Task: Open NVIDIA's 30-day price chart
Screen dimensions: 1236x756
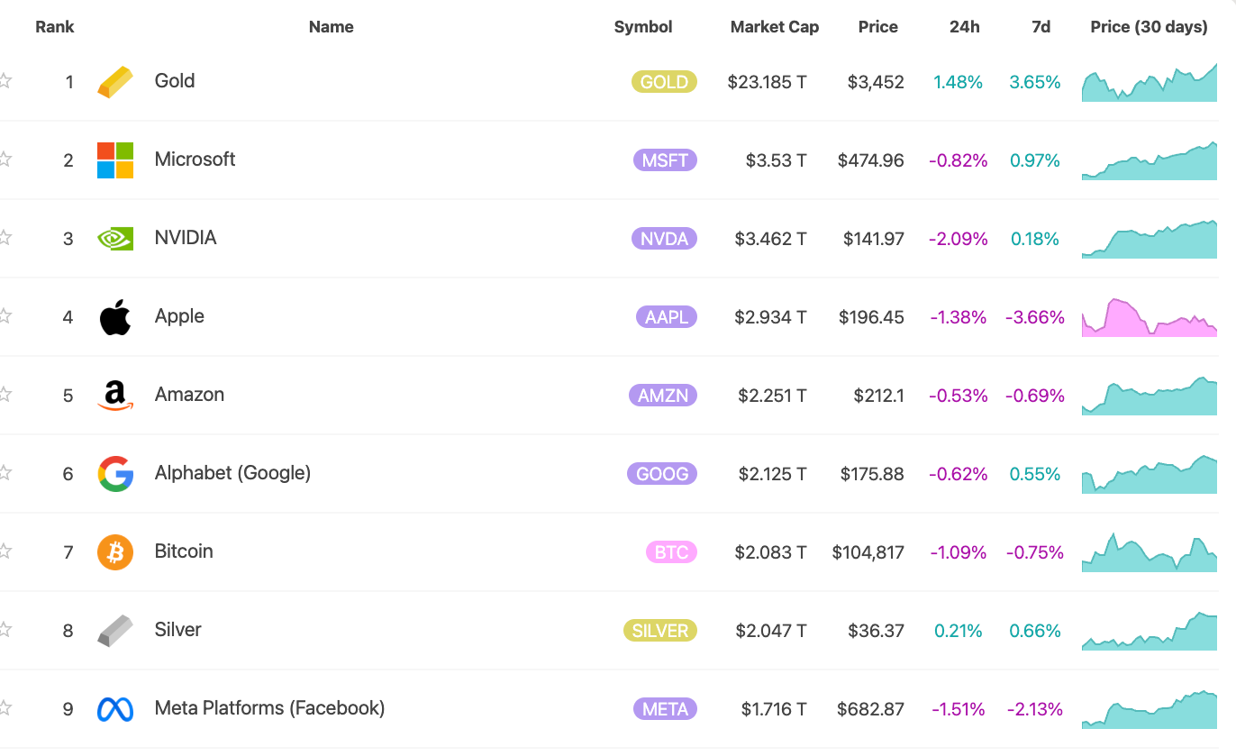Action: 1150,239
